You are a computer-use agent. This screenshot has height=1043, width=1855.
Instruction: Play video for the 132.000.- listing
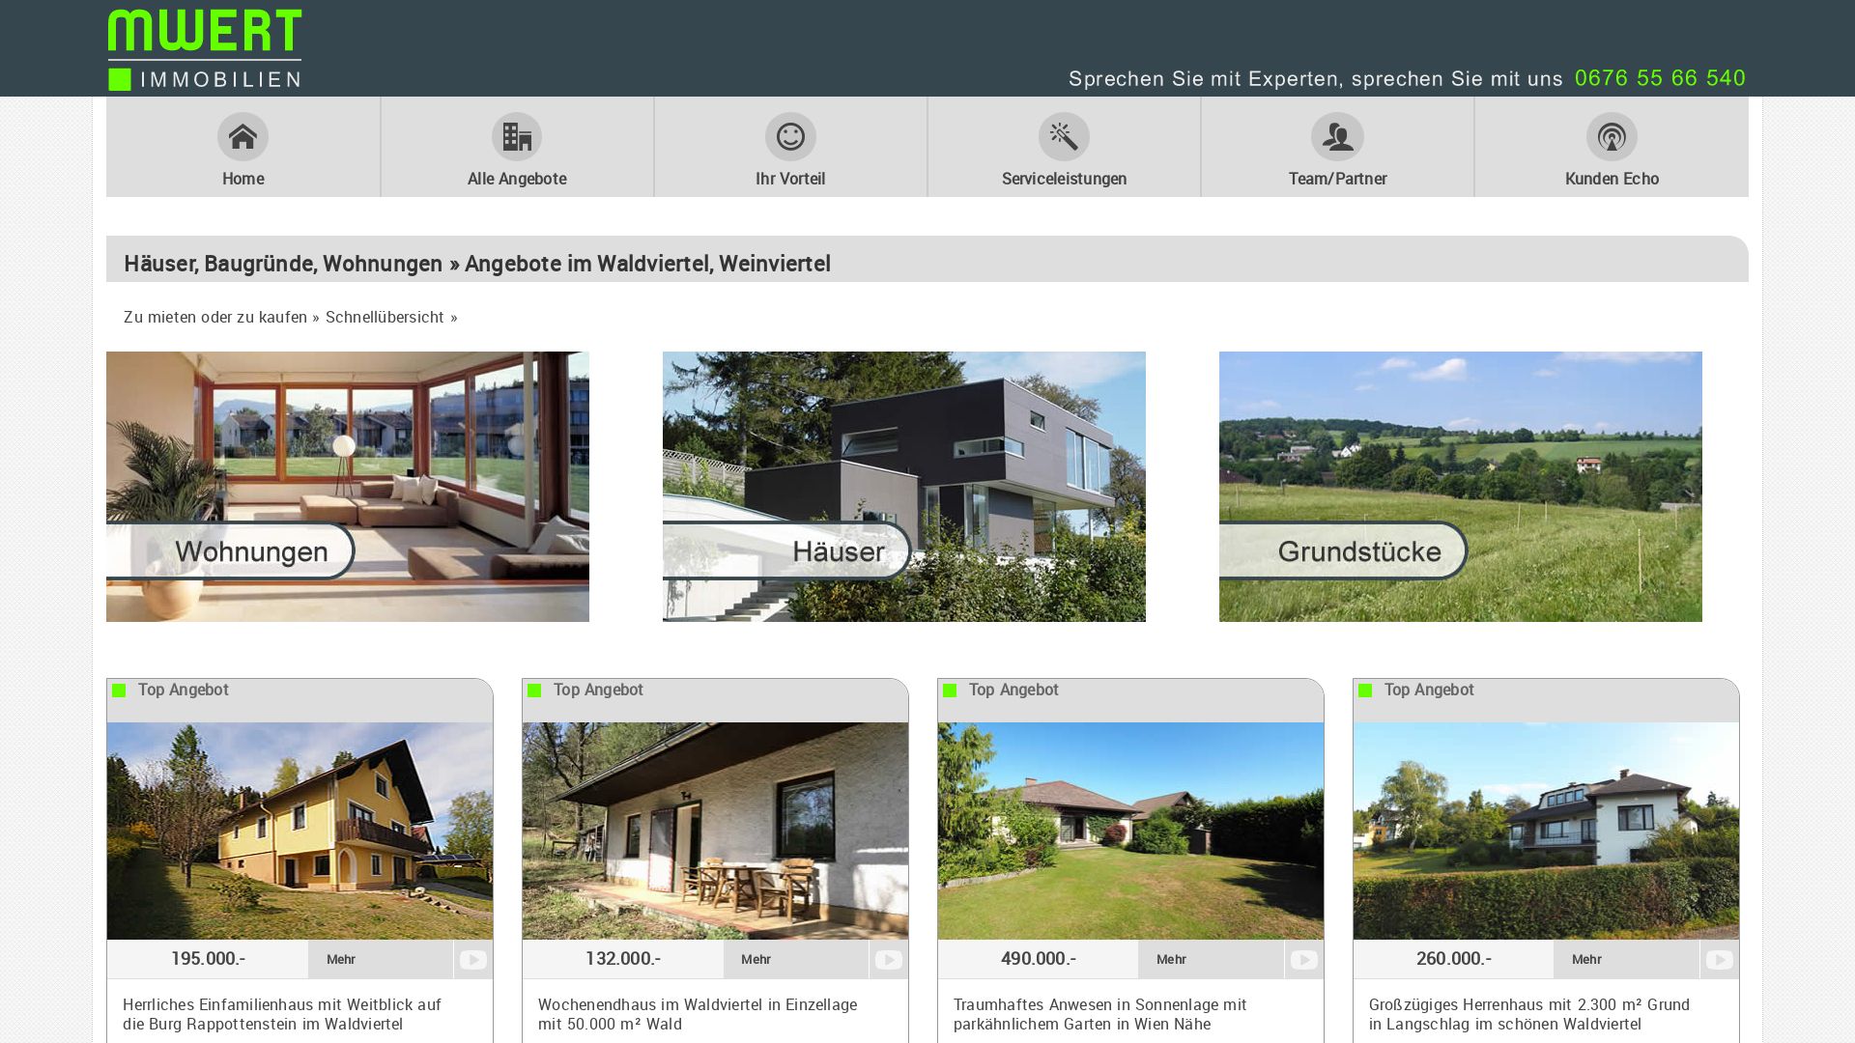point(889,960)
